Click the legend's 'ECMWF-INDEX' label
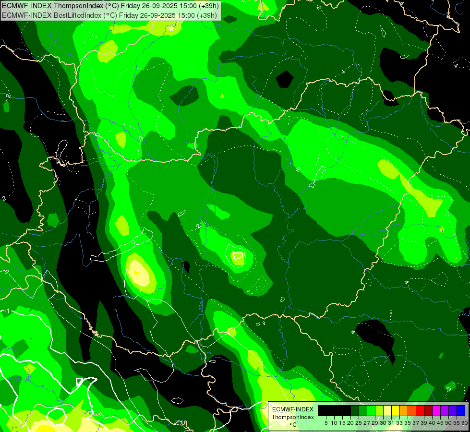The width and height of the screenshot is (470, 432). pos(293,409)
